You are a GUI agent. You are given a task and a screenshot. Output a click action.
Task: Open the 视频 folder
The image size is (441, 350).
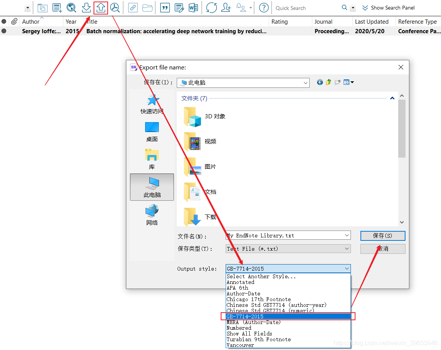pyautogui.click(x=200, y=141)
